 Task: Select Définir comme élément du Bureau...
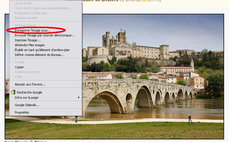click(x=40, y=55)
